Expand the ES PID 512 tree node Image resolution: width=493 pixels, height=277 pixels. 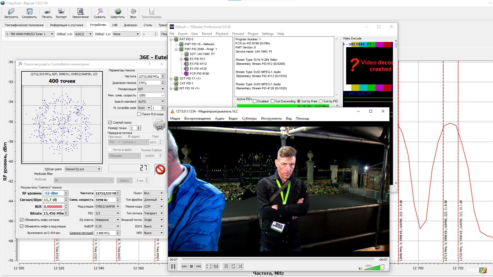[x=181, y=59]
